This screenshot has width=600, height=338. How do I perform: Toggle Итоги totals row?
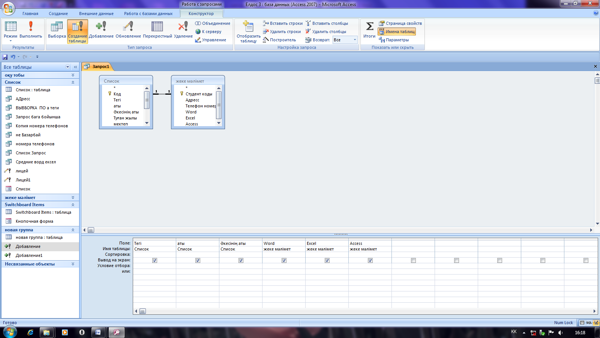(369, 30)
